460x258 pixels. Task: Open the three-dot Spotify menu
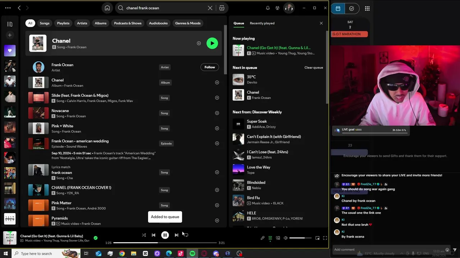point(8,8)
